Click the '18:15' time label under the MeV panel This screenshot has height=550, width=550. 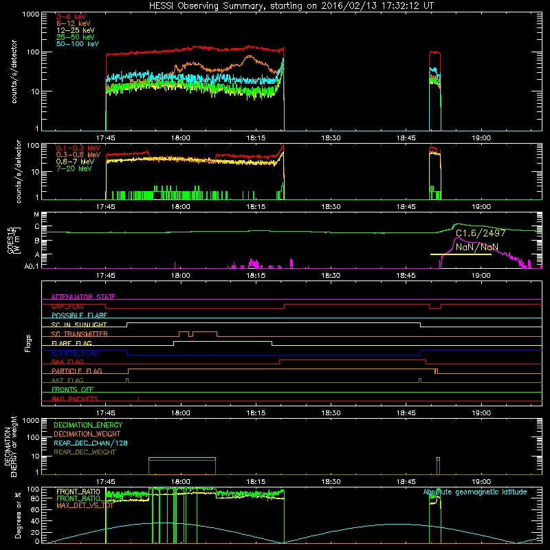point(256,207)
